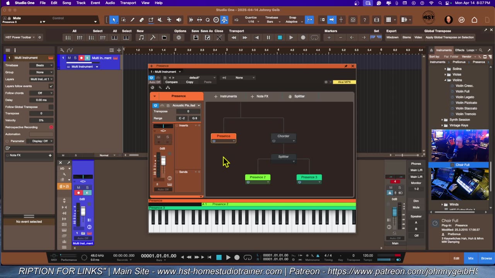This screenshot has height=278, width=495.
Task: Open the help question mark icon
Action: [x=365, y=20]
